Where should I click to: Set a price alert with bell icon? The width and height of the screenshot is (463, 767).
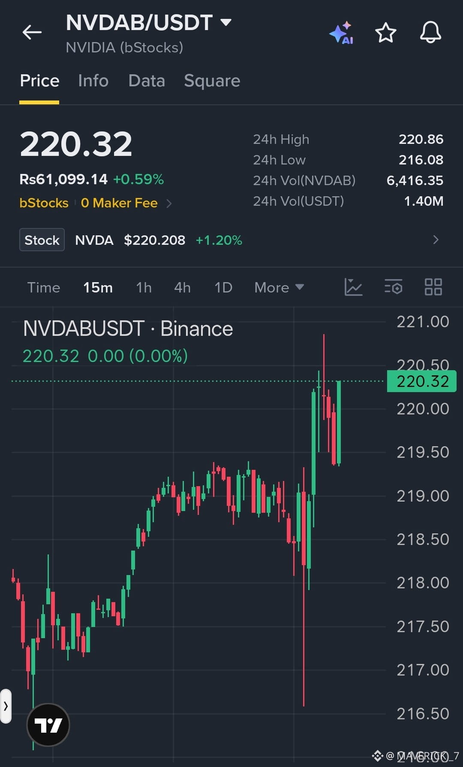coord(430,32)
